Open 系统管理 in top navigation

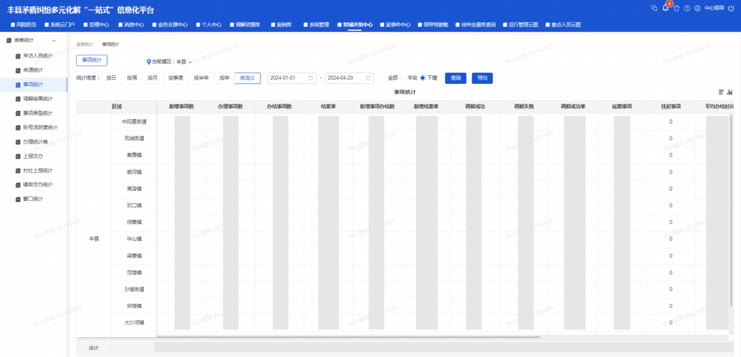319,25
